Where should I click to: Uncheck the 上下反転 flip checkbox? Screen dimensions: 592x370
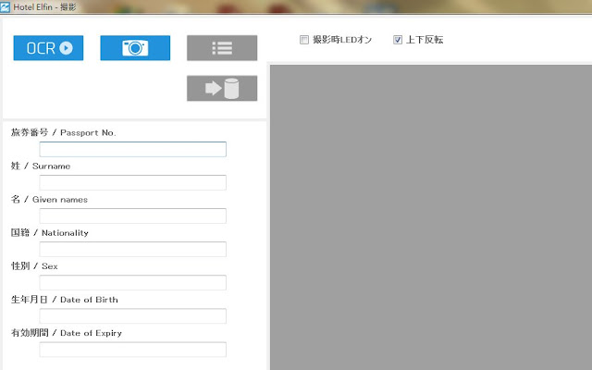click(x=397, y=40)
